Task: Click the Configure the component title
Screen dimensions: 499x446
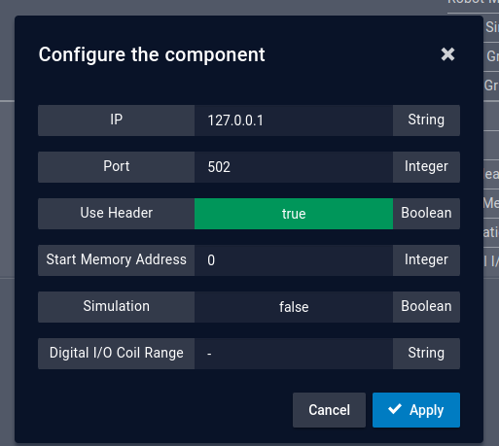Action: coord(152,54)
